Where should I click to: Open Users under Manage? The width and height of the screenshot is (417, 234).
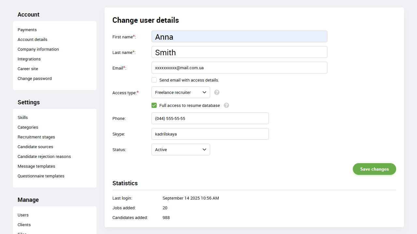(x=23, y=215)
